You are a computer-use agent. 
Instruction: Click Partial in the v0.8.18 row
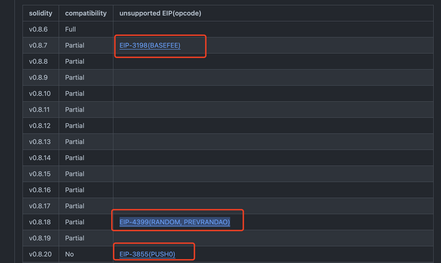pyautogui.click(x=75, y=222)
